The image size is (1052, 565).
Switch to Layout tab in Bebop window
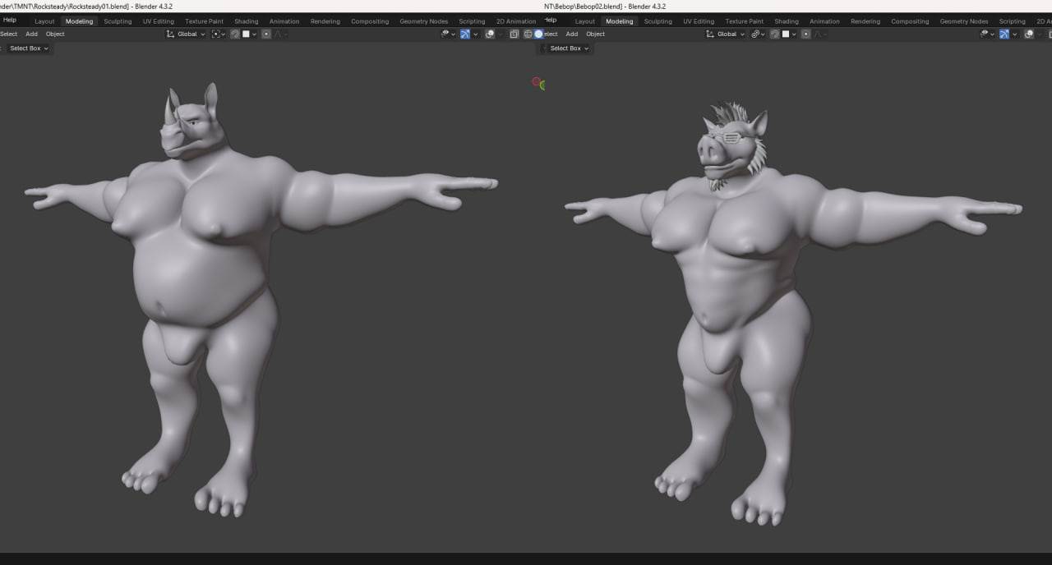[x=584, y=21]
